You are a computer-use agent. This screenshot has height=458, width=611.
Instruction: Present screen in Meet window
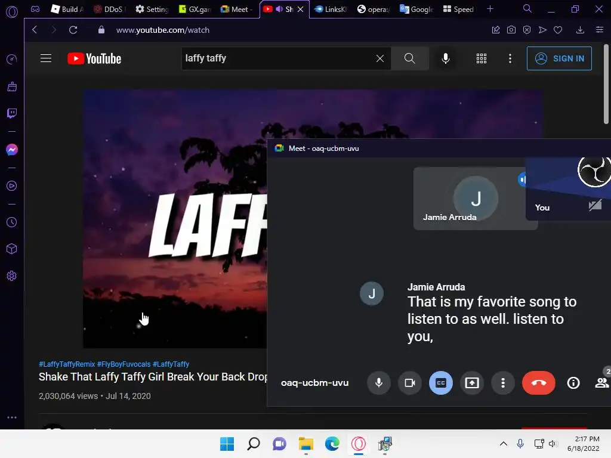[x=472, y=383]
